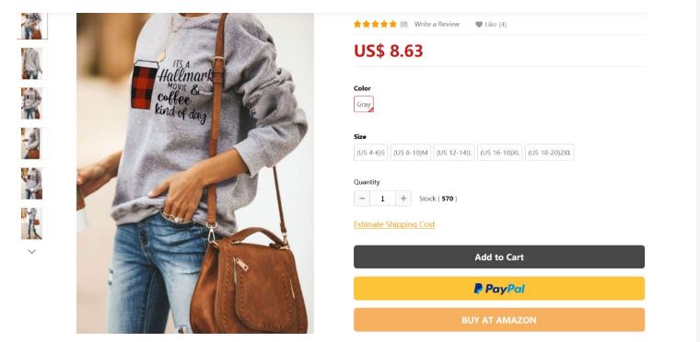
Task: Pay with the PayPal button
Action: 499,289
